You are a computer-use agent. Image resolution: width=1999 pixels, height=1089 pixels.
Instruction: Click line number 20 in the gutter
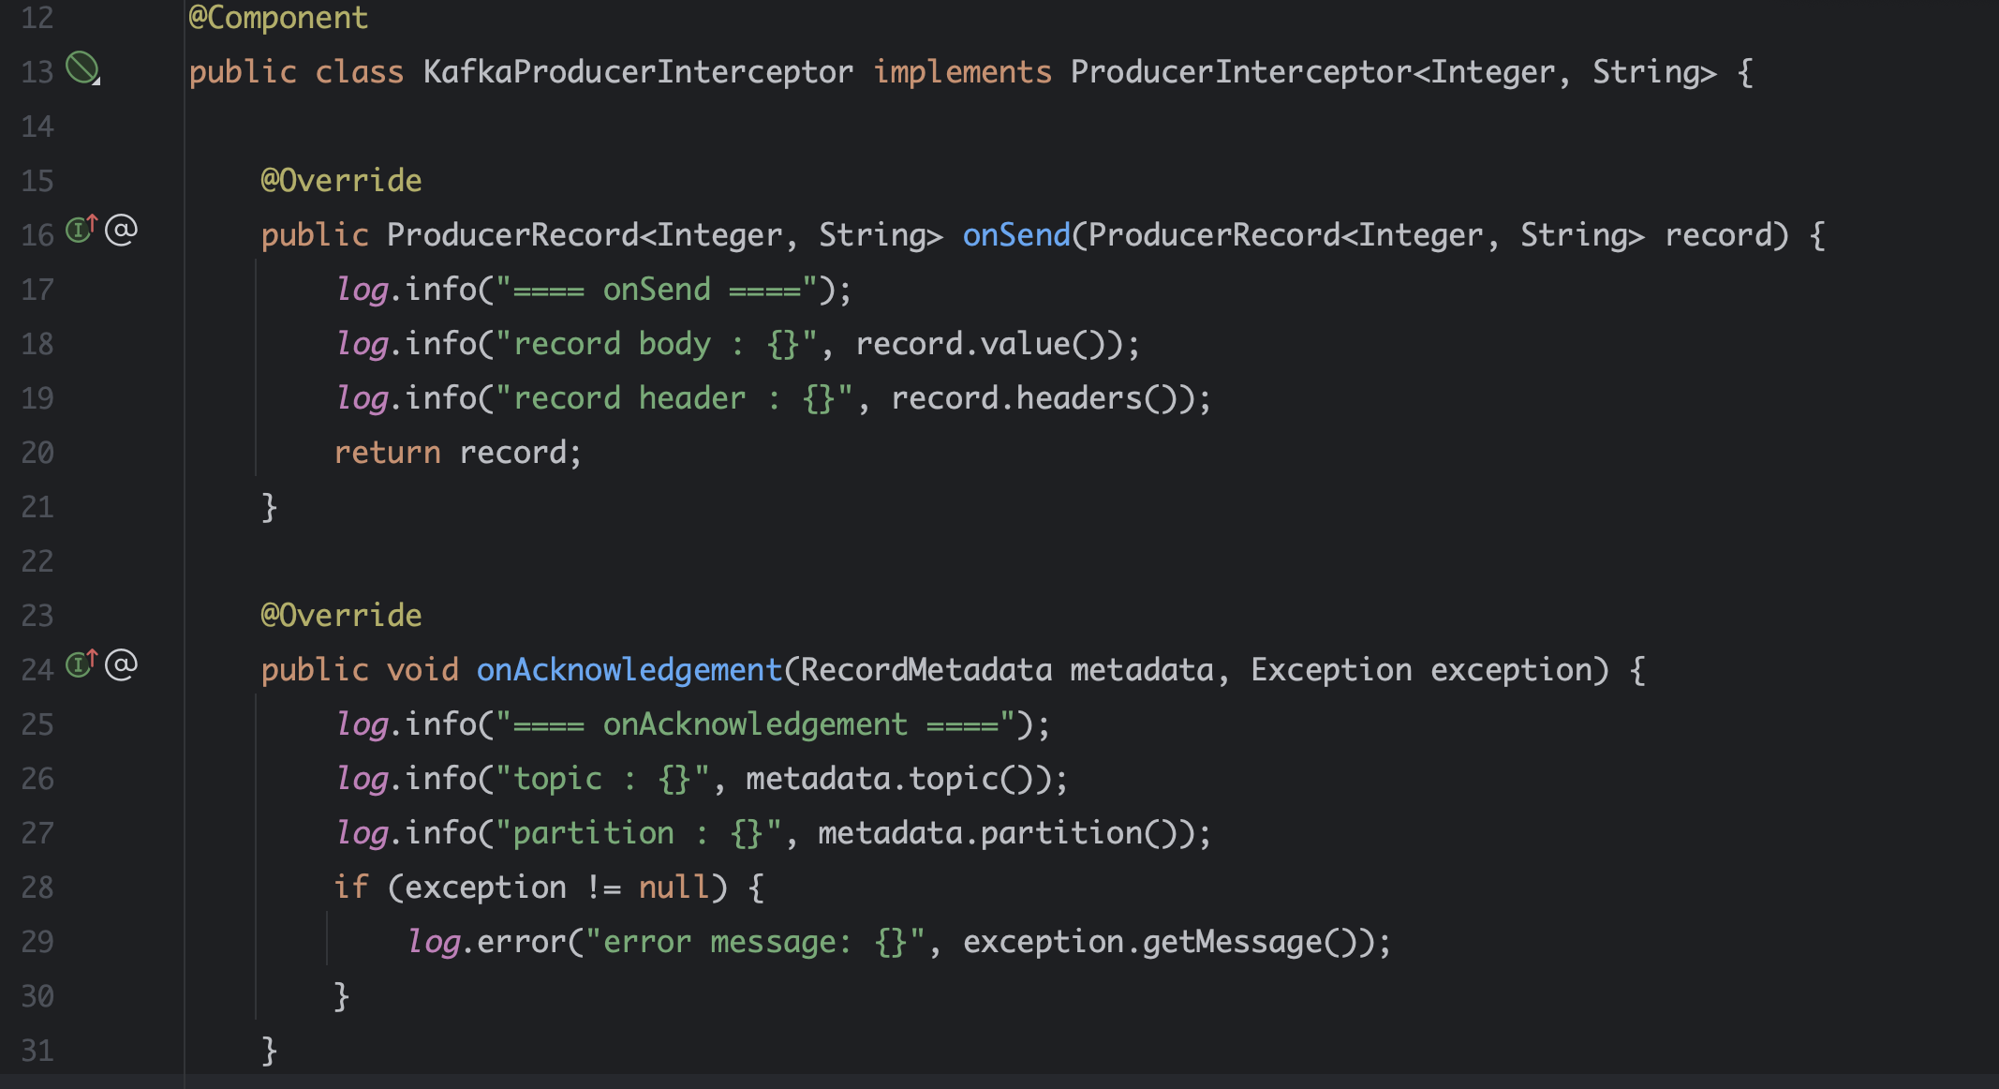37,453
